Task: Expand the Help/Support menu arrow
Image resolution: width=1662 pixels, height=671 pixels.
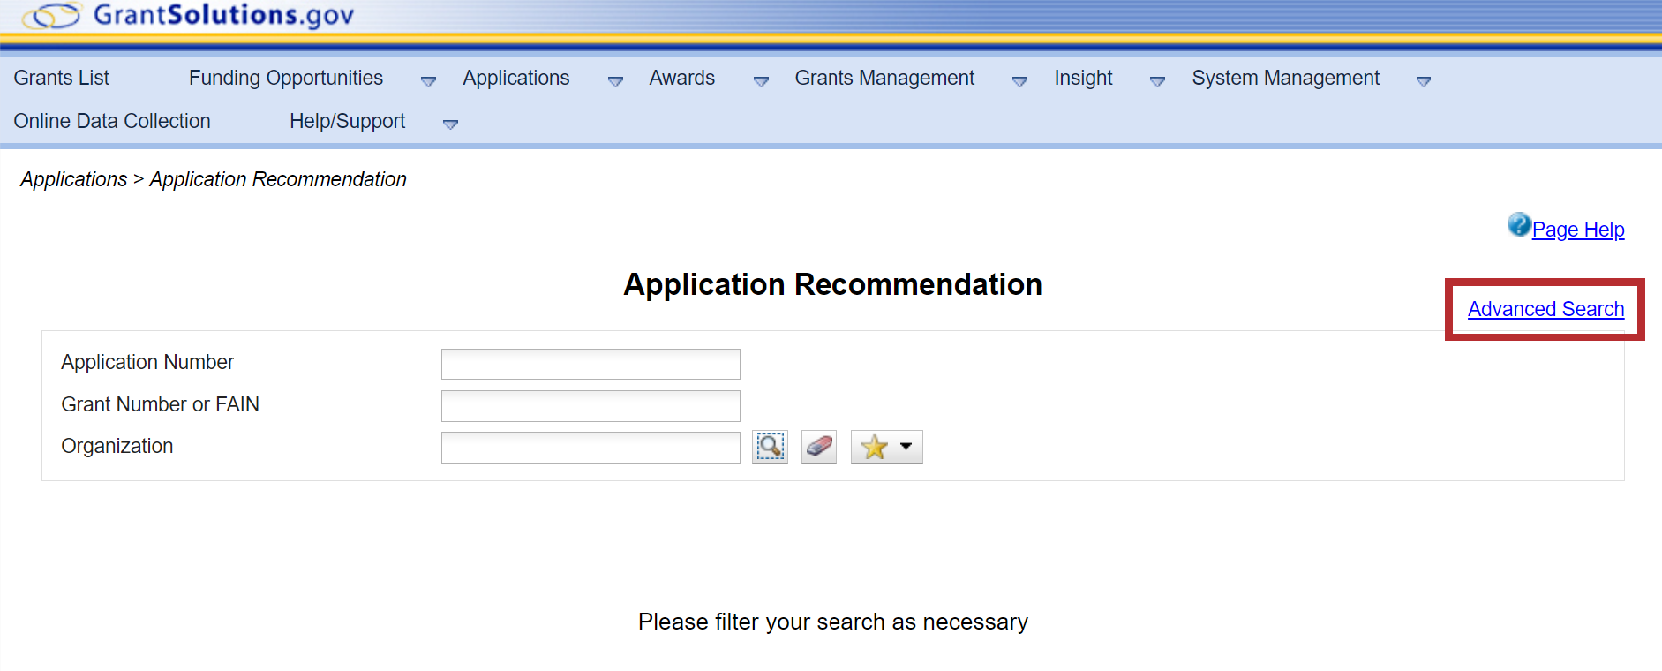Action: [x=450, y=124]
